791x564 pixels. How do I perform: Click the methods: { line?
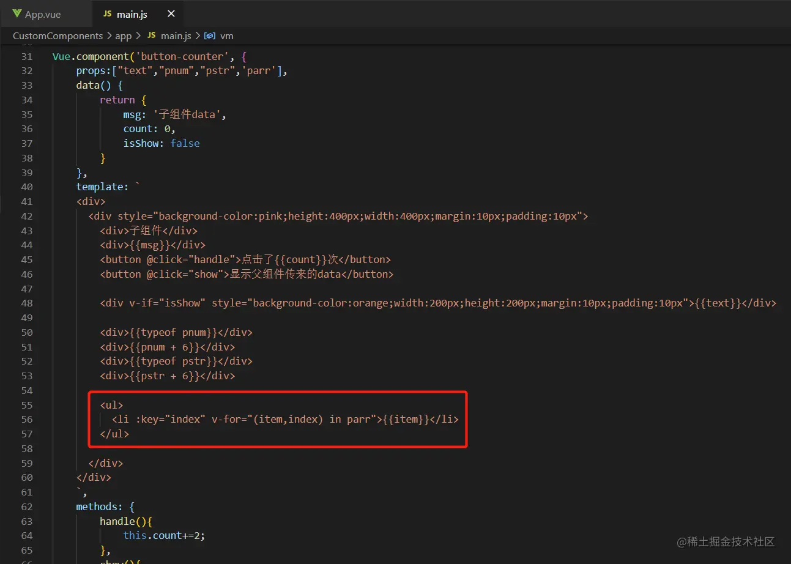(x=105, y=506)
